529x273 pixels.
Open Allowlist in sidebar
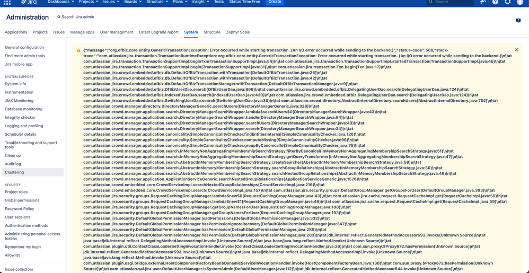tap(12, 256)
